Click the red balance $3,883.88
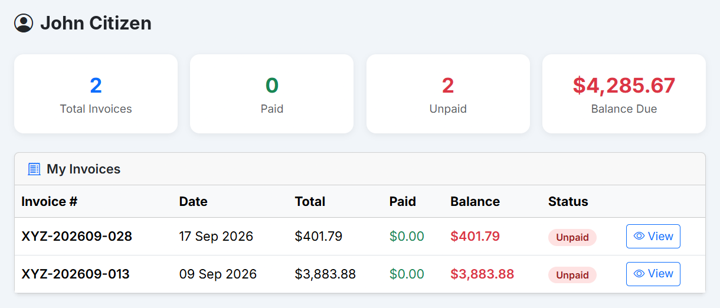 tap(482, 274)
